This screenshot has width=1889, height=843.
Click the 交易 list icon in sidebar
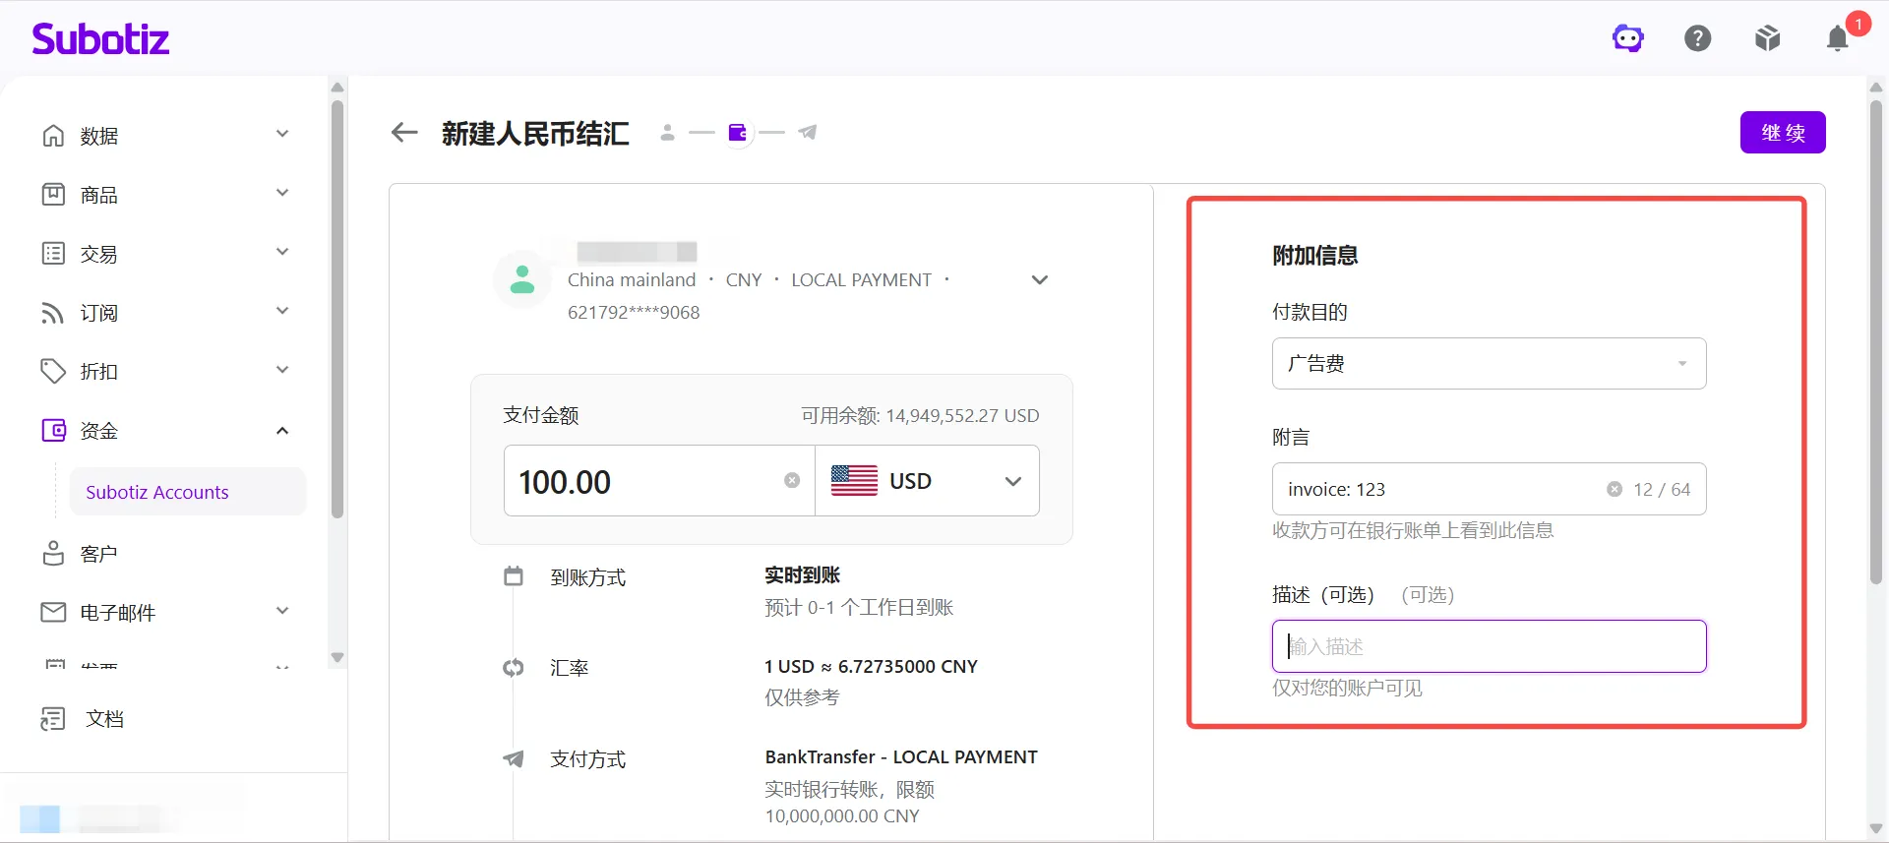53,253
